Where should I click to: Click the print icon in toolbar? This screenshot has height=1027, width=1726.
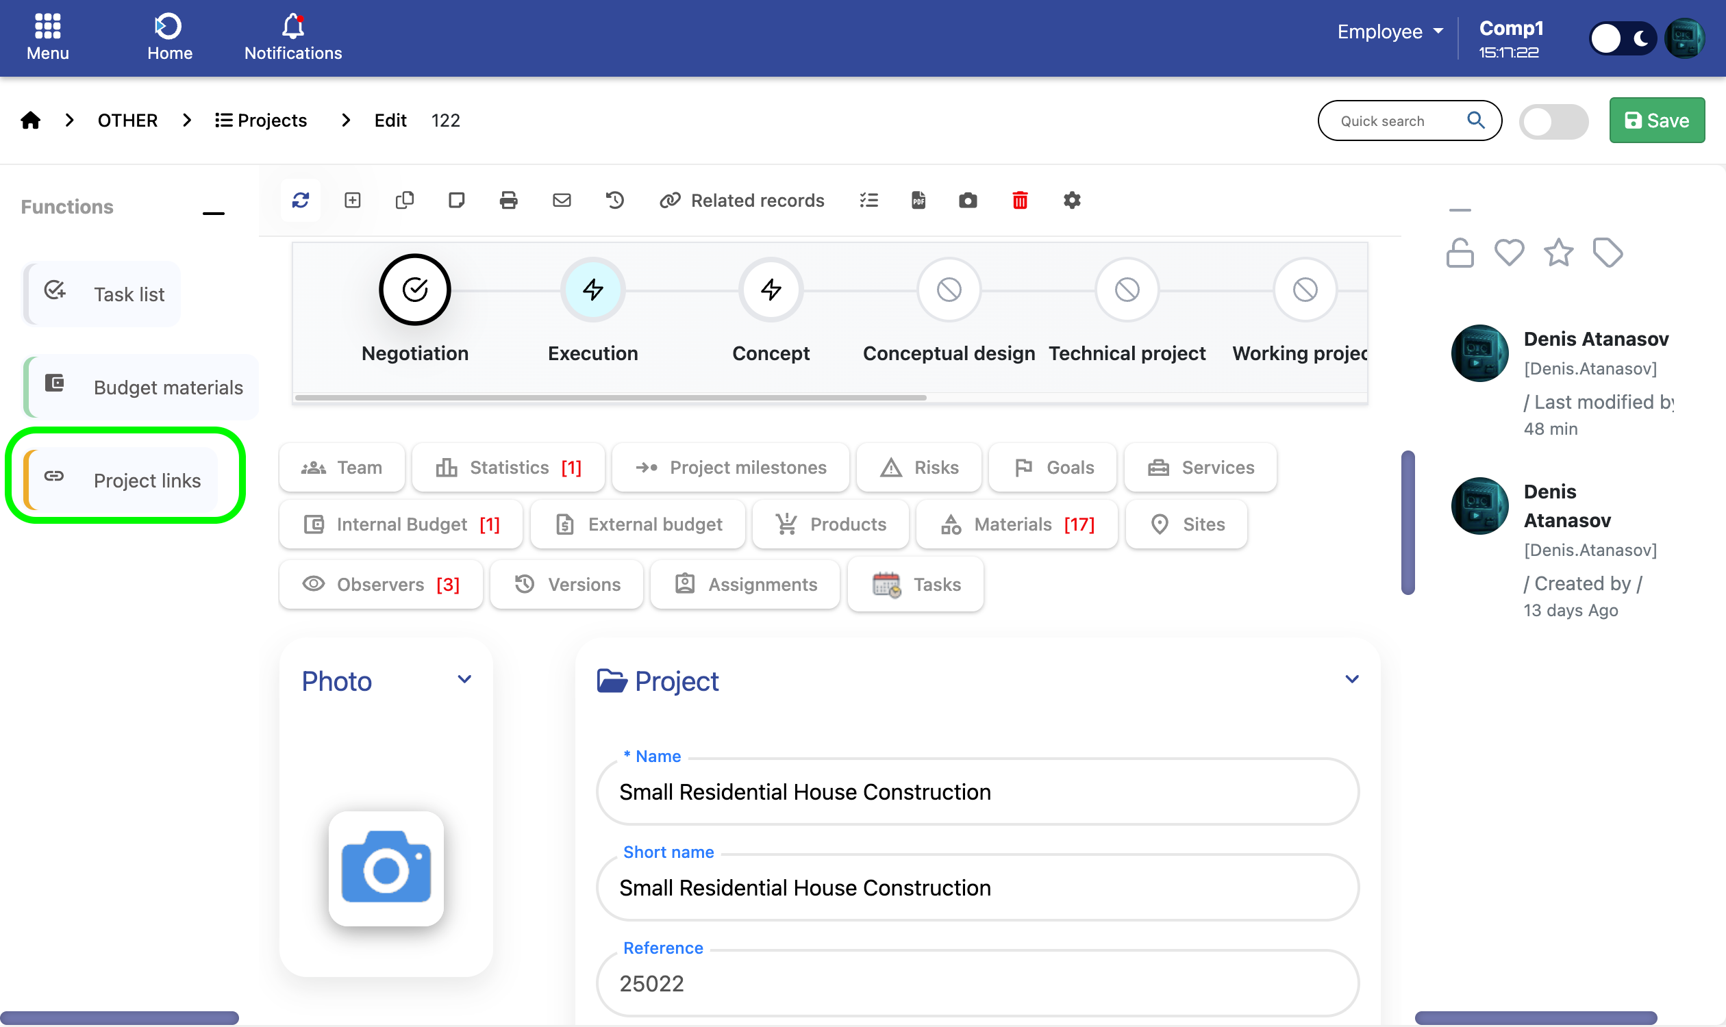(x=508, y=201)
